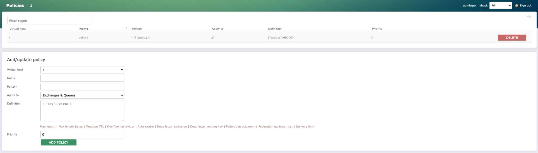Click the Add/update policy section heading
Image resolution: width=538 pixels, height=153 pixels.
click(26, 60)
